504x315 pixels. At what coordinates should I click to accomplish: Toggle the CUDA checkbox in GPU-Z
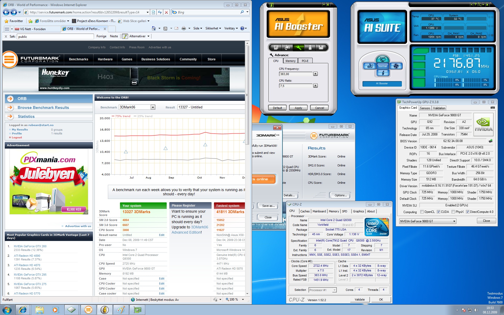tap(438, 212)
